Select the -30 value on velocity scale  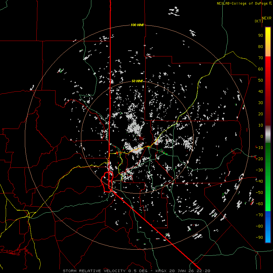click(x=259, y=170)
